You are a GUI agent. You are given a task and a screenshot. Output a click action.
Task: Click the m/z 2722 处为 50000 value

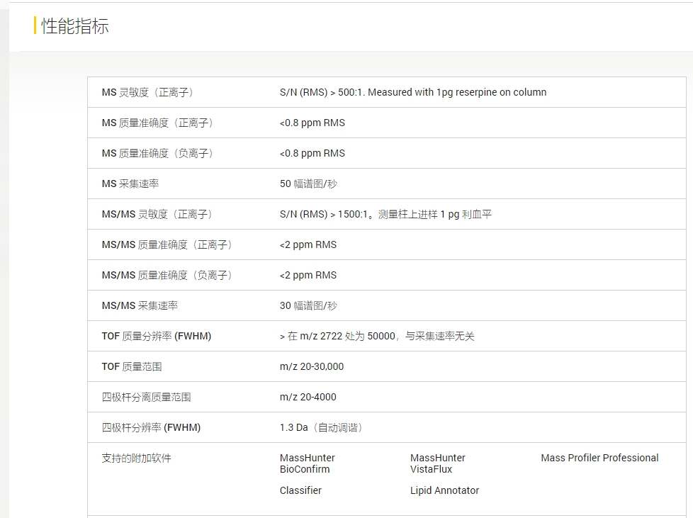pos(377,337)
